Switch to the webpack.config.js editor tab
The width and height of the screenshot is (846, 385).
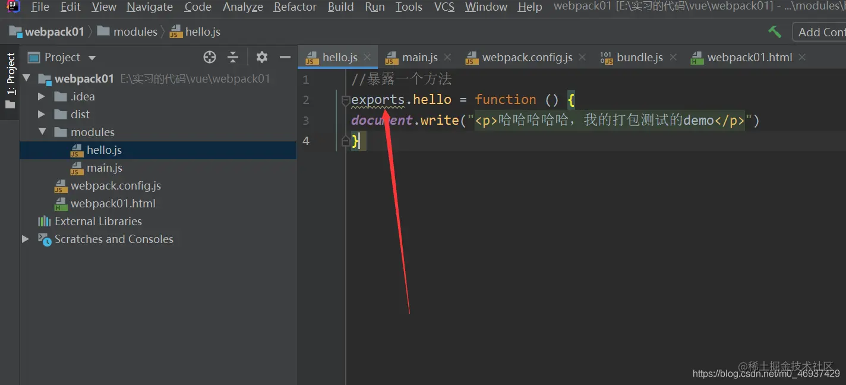(527, 57)
